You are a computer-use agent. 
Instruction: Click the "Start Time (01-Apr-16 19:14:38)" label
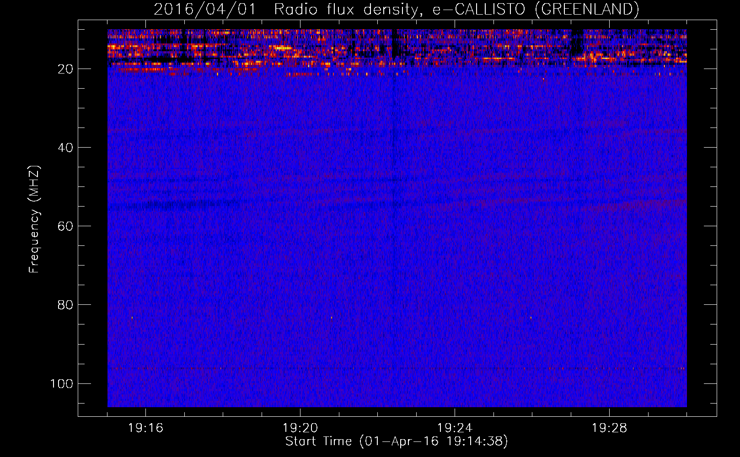397,441
